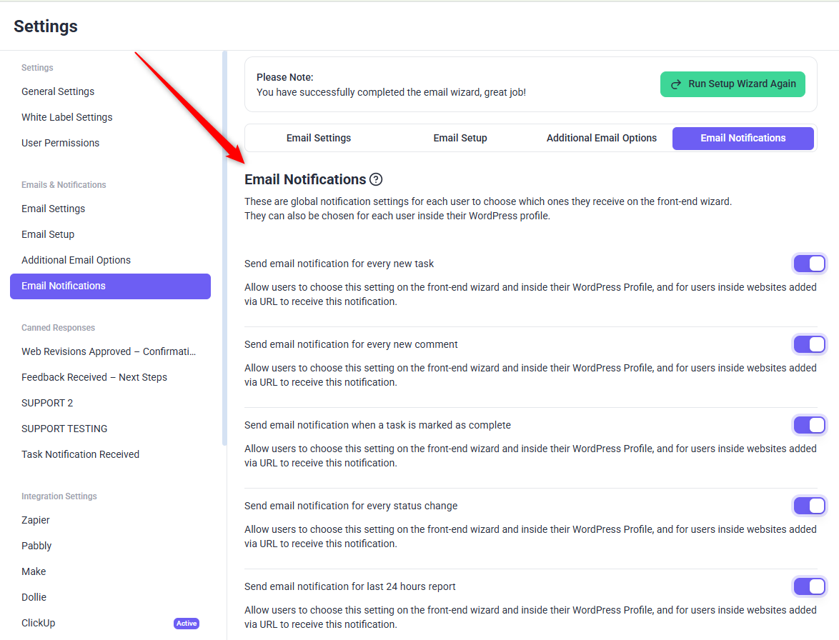
Task: Open the Email Setup tab
Action: coord(460,138)
